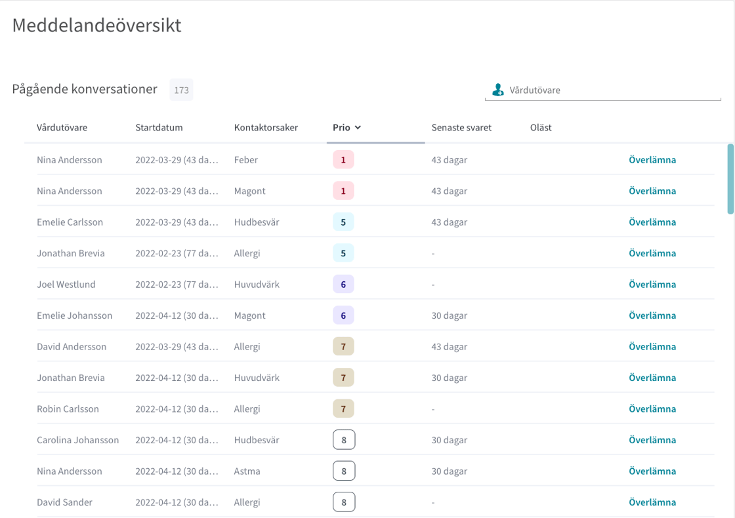
Task: Sort by the Kontaktorsaker column header
Action: pyautogui.click(x=266, y=127)
